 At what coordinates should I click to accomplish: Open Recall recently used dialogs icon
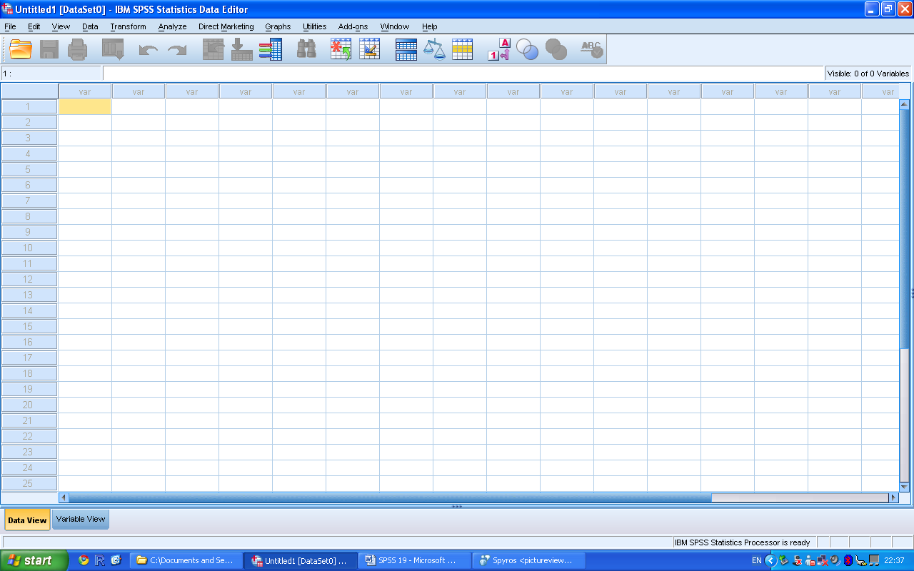pyautogui.click(x=113, y=49)
